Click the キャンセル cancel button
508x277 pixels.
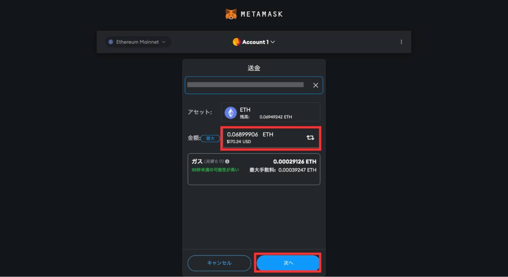[219, 263]
